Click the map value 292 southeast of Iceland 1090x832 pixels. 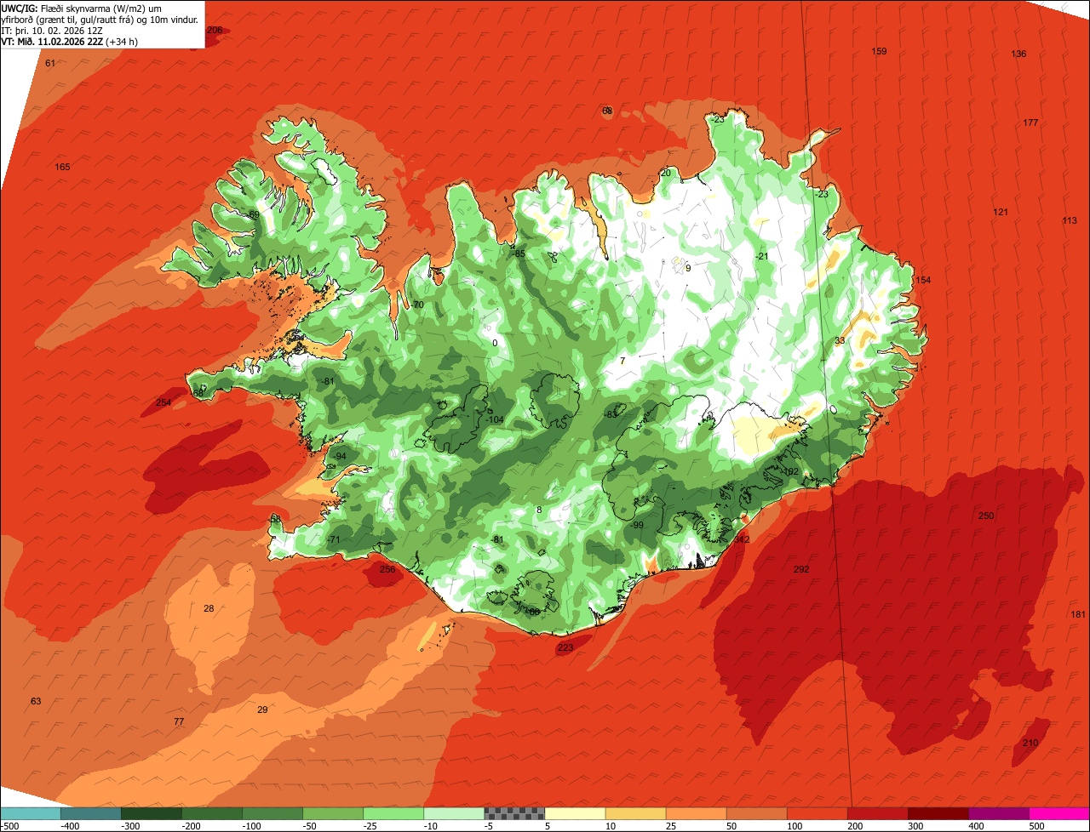[x=801, y=569]
